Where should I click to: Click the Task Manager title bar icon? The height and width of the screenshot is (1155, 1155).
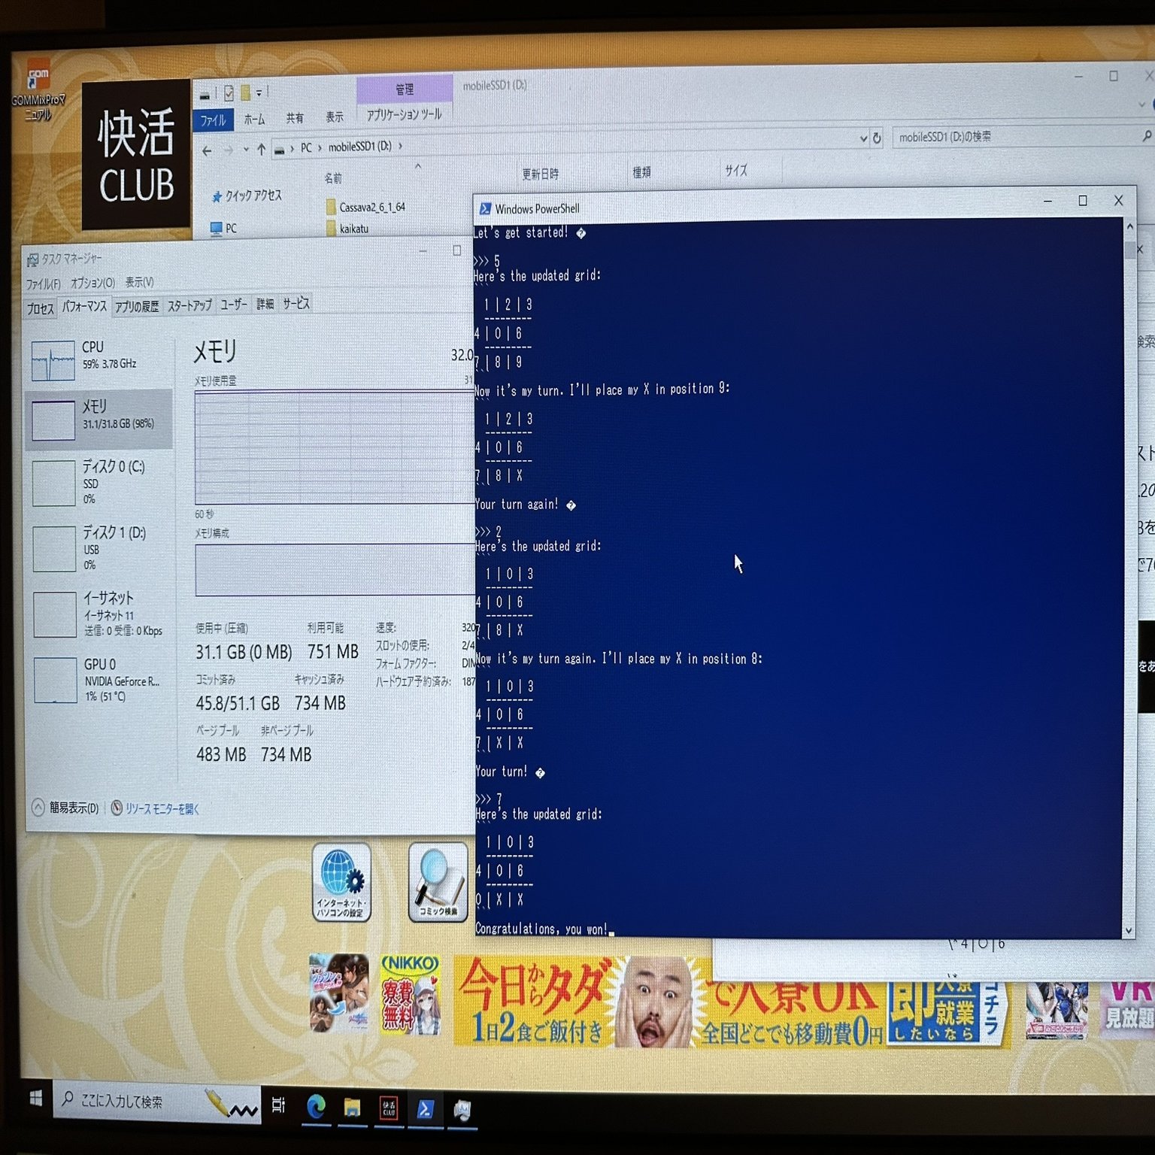32,260
